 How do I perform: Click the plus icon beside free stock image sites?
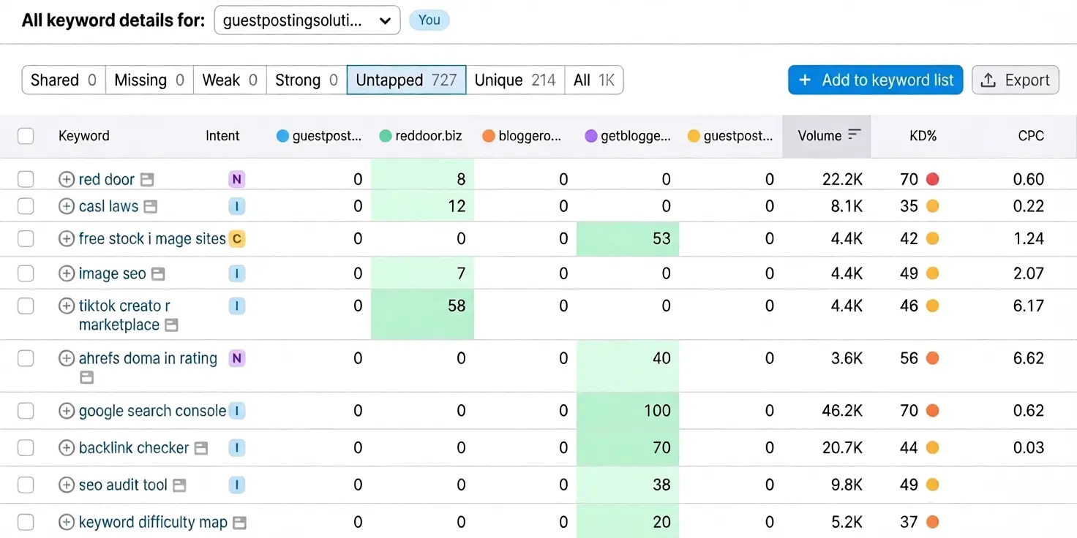[x=67, y=238]
